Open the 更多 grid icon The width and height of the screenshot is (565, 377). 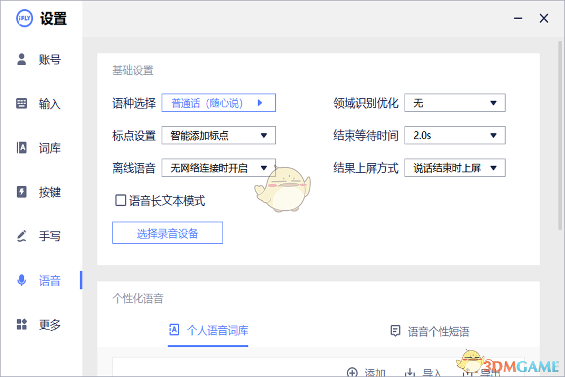22,324
